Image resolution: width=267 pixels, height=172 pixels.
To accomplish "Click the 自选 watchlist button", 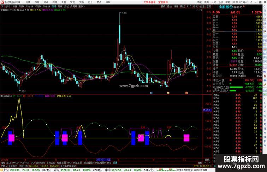I will (x=202, y=6).
